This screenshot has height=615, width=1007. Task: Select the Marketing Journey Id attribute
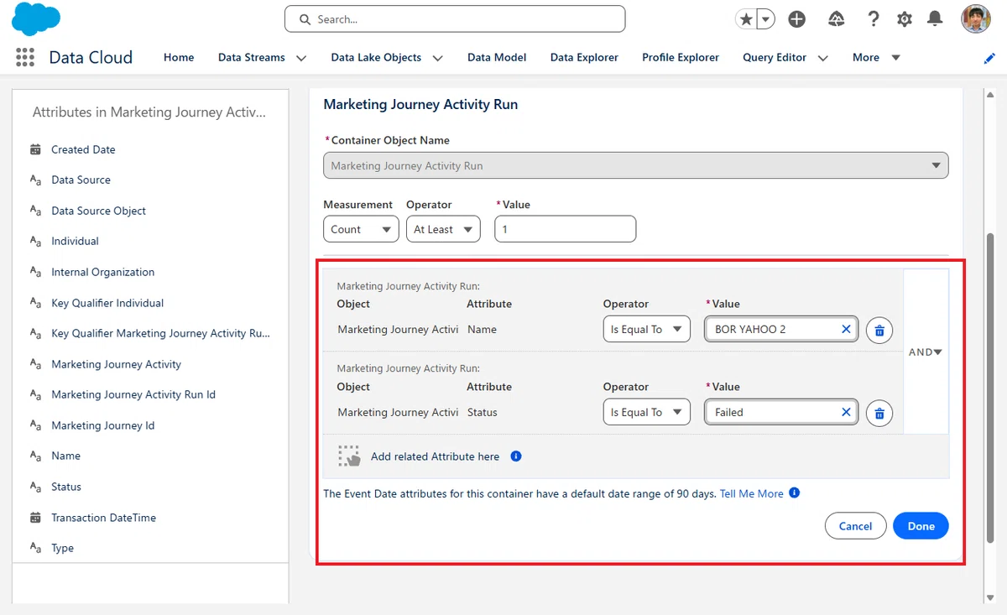[102, 425]
